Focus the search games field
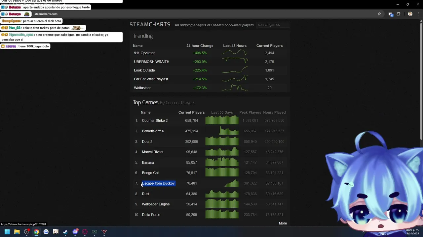Viewport: 423px width, 237px height. coord(273,25)
